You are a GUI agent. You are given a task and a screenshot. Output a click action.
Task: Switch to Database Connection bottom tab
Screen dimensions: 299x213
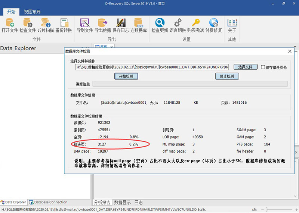[49, 202]
